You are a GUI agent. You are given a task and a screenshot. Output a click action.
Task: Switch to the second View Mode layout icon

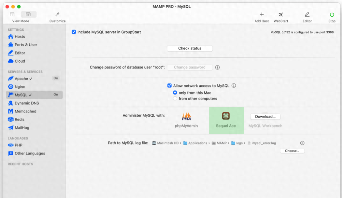pos(28,14)
